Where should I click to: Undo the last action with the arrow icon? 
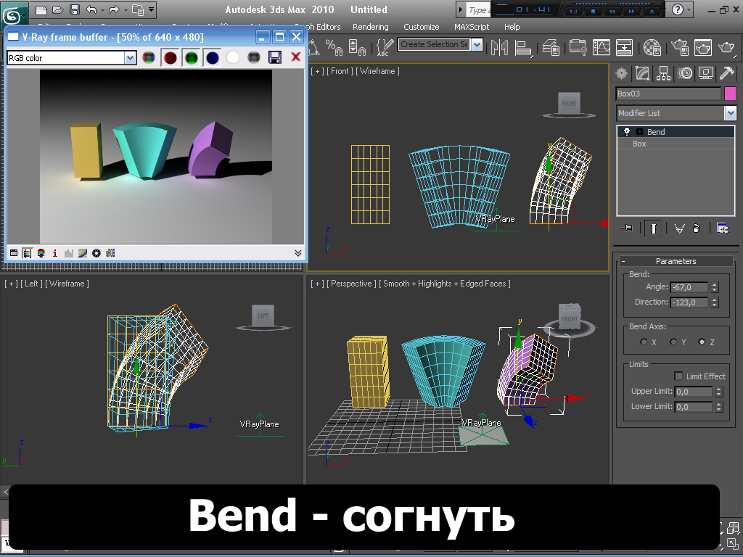(x=91, y=9)
